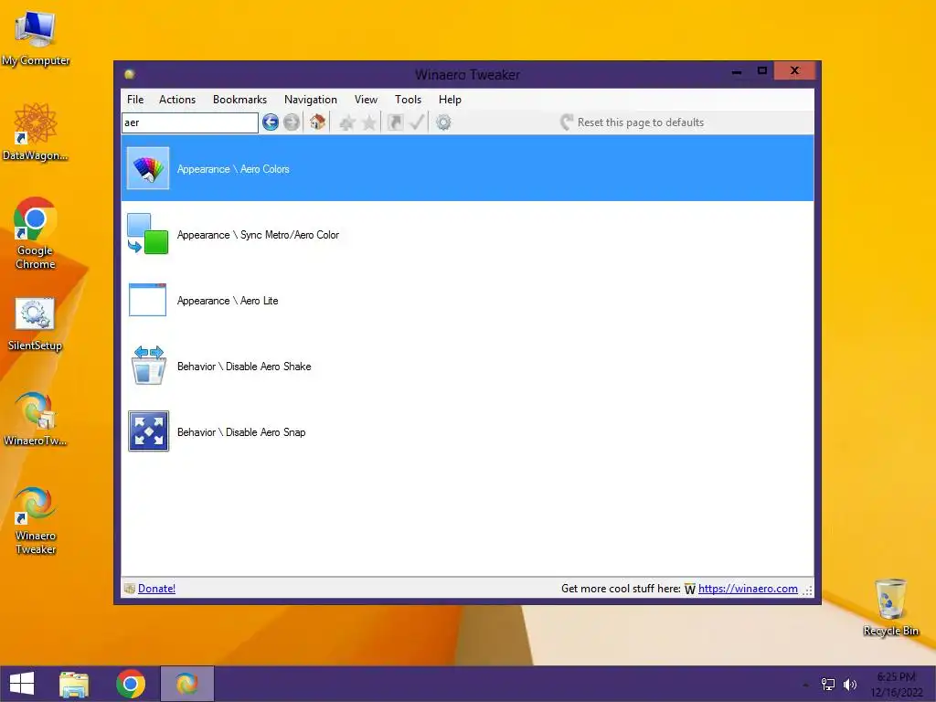The height and width of the screenshot is (702, 936).
Task: Click the Winaero W logo in status bar
Action: [690, 589]
